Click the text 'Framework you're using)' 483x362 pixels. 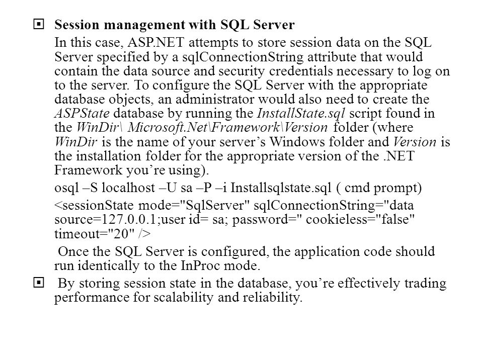[131, 170]
